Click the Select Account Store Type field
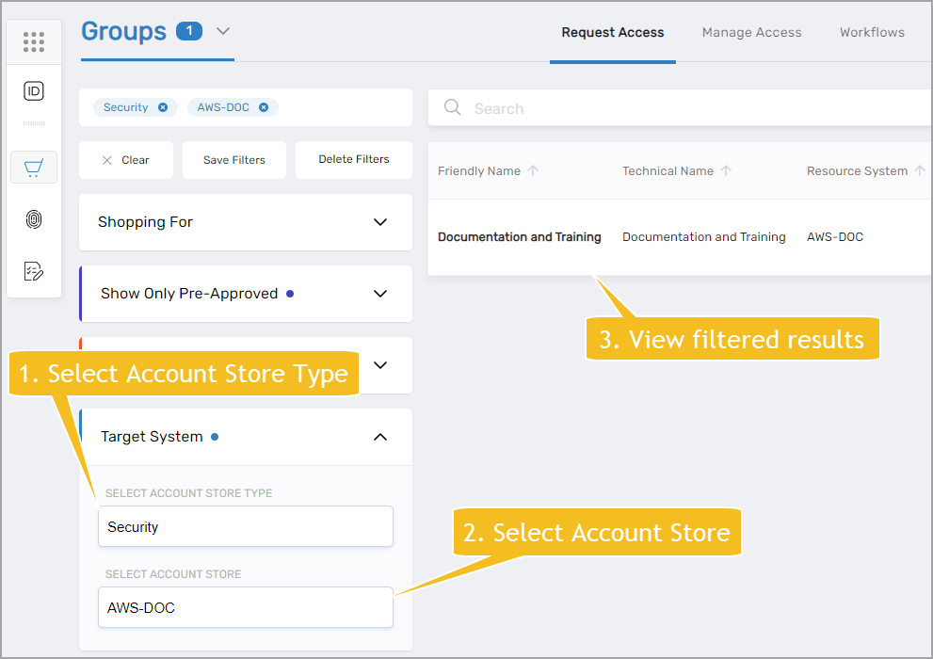The image size is (933, 659). (245, 527)
